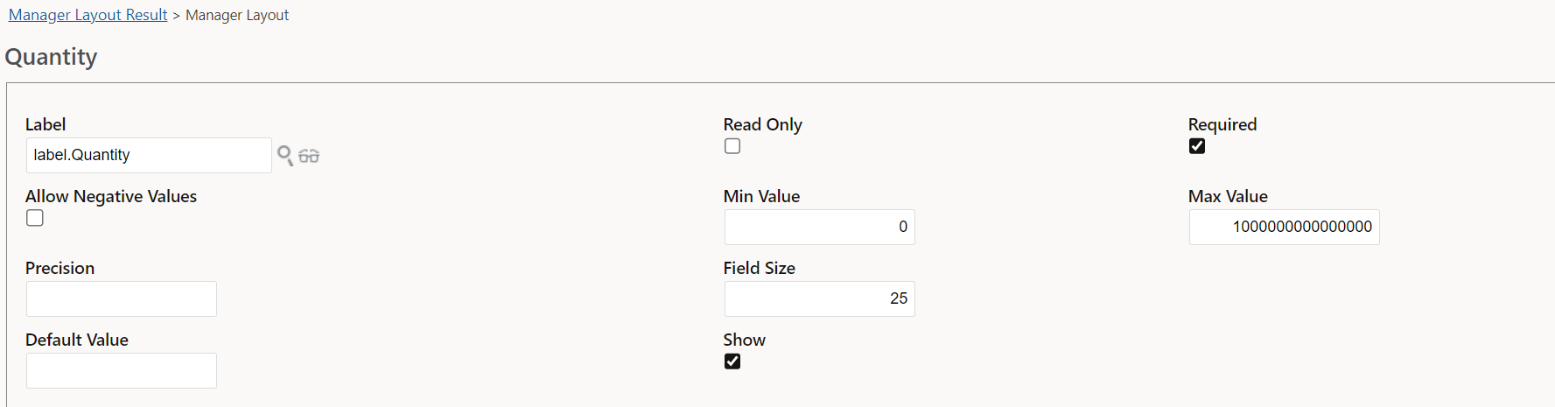Focus the Label field containing label.Quantity
The image size is (1555, 407).
149,155
